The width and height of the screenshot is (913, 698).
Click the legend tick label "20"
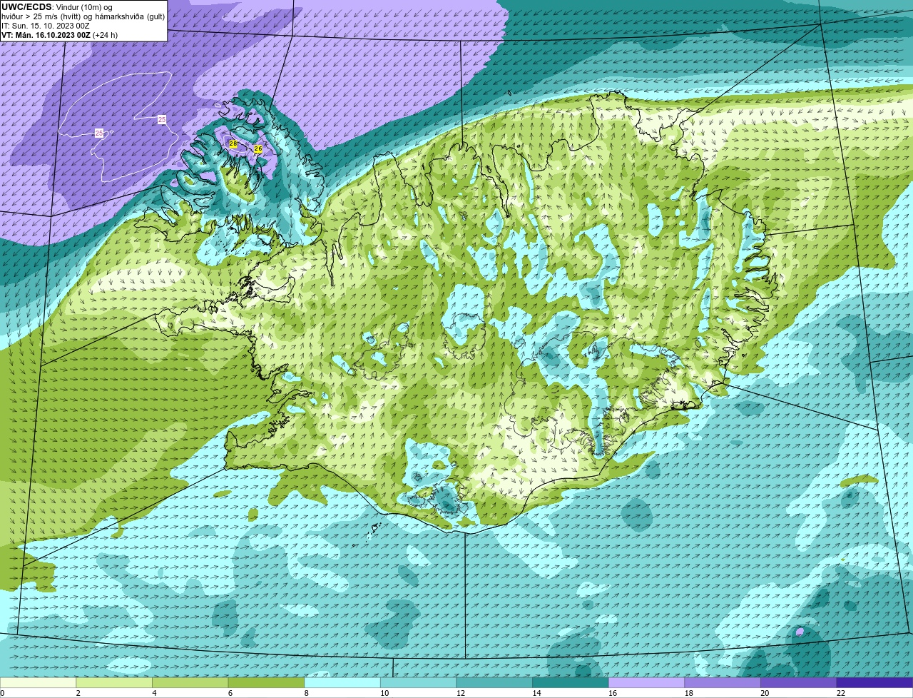pyautogui.click(x=765, y=693)
